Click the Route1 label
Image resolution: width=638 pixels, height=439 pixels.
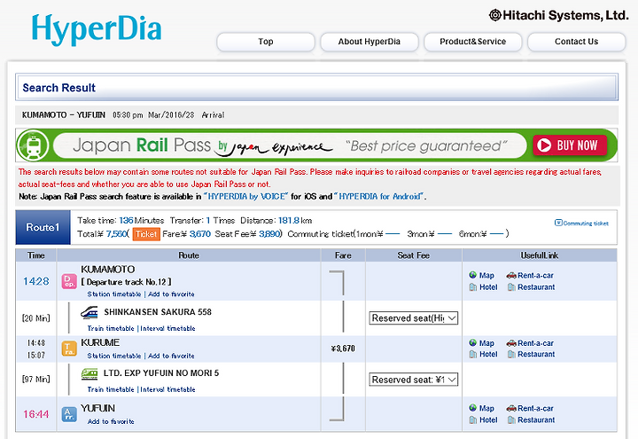point(43,227)
